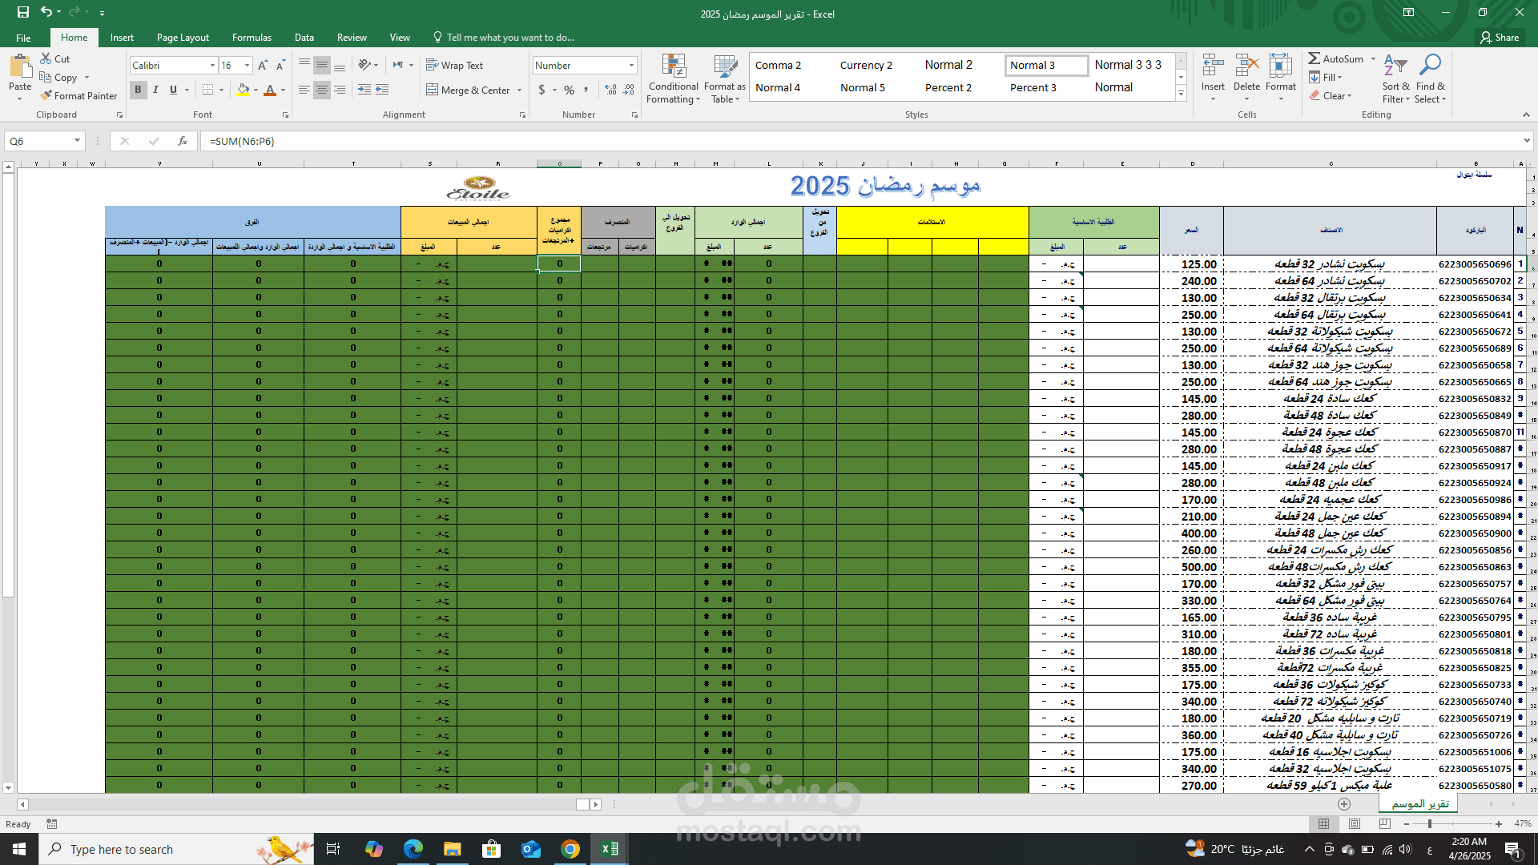
Task: Click Decrease Decimal icon
Action: [630, 90]
